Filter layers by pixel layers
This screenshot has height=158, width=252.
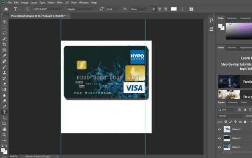(239, 110)
